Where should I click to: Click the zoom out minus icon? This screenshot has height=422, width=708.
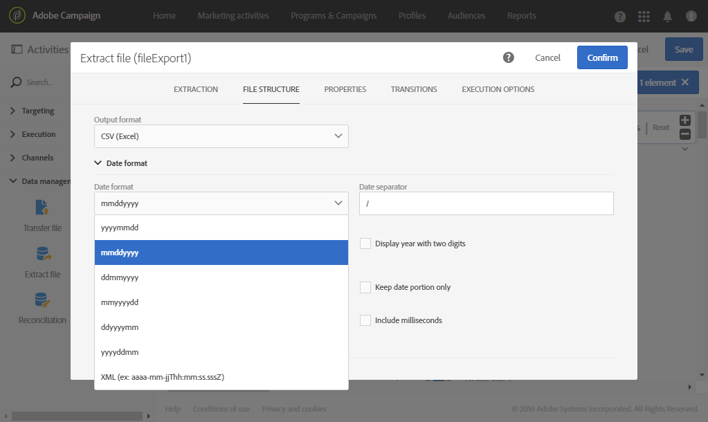click(685, 134)
